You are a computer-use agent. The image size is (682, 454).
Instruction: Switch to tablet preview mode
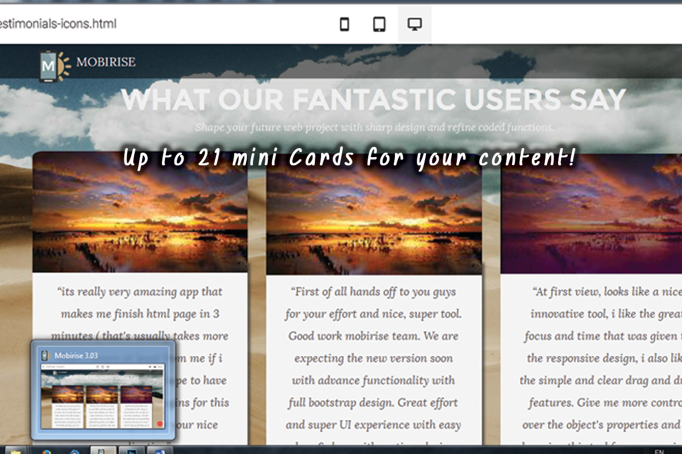click(380, 24)
